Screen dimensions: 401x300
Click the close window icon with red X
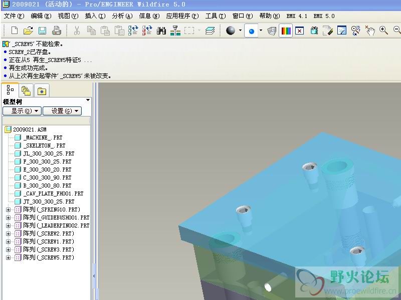[x=299, y=31]
